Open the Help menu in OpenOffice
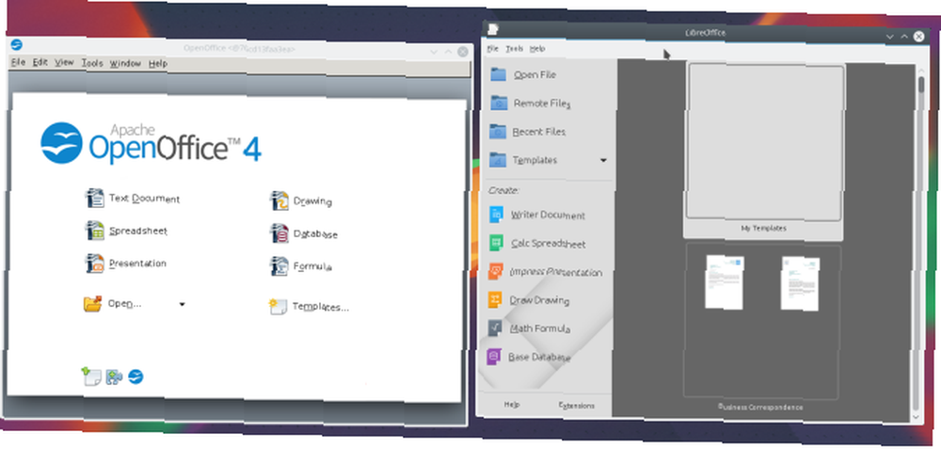This screenshot has height=449, width=941. point(158,64)
